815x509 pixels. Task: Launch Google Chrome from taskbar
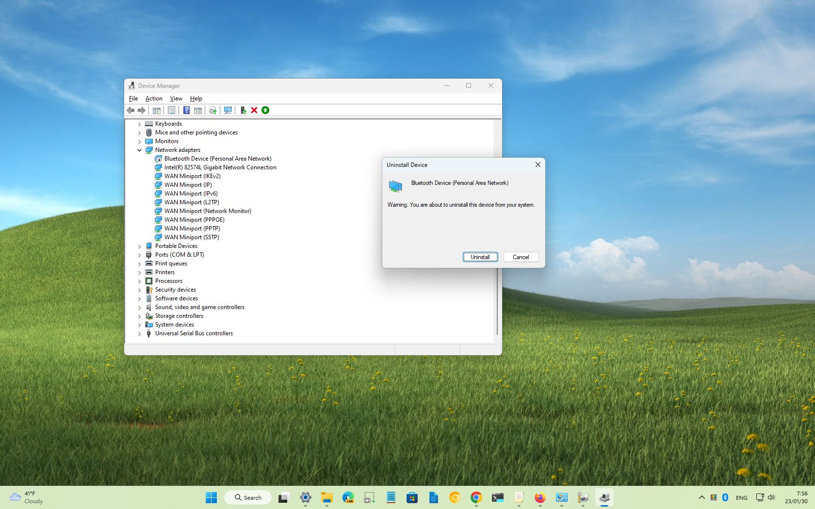(x=476, y=497)
